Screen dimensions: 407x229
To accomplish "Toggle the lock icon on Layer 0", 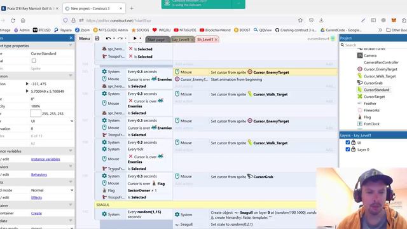I will pos(354,149).
